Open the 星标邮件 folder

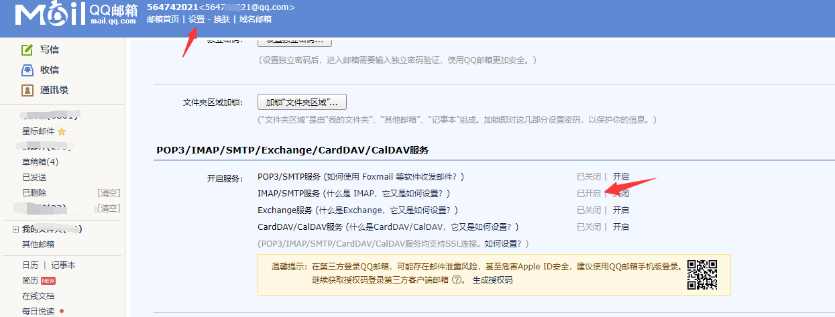tap(38, 131)
